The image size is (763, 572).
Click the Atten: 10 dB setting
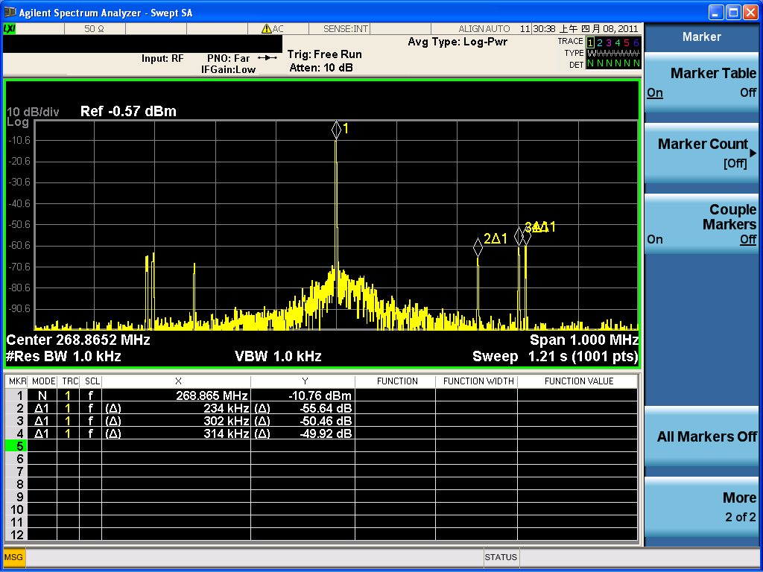coord(321,68)
